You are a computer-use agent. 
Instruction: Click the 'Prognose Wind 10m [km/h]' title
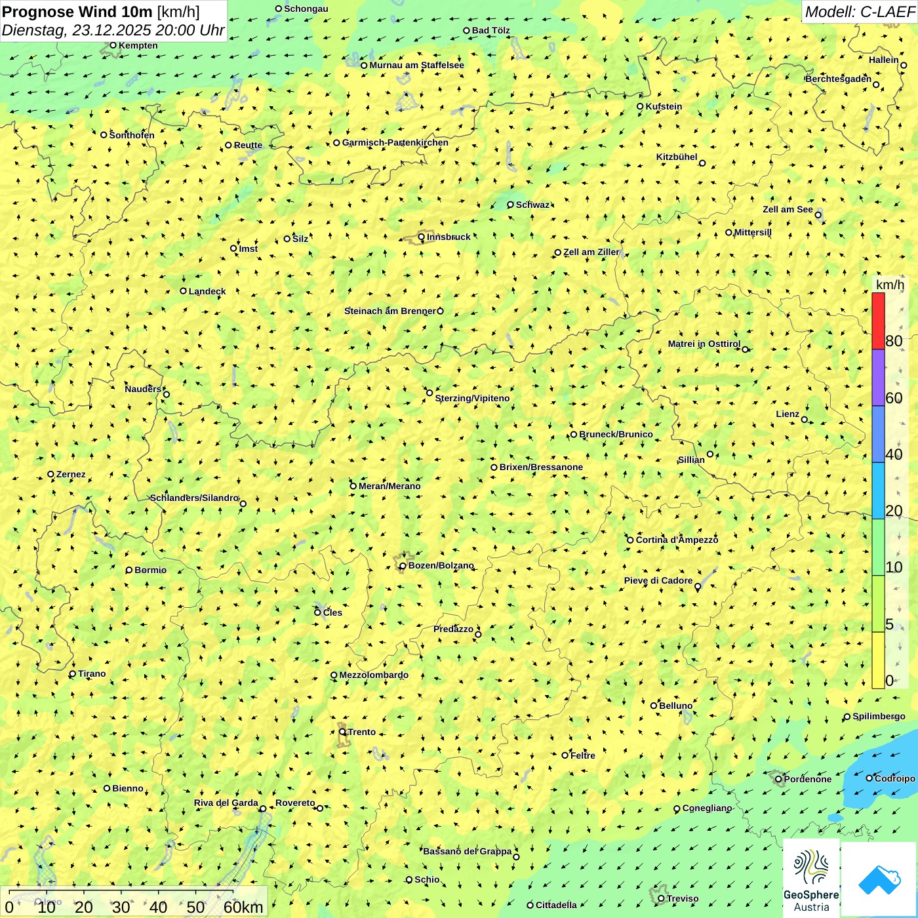pyautogui.click(x=101, y=12)
